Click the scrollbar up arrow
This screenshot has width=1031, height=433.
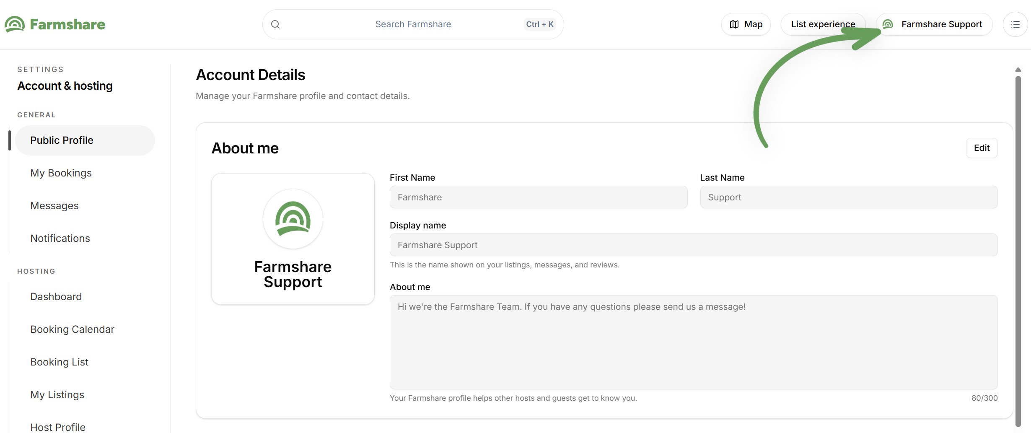click(x=1018, y=70)
